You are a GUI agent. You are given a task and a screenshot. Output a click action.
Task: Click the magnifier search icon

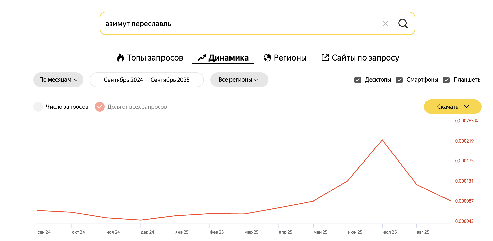tap(403, 24)
